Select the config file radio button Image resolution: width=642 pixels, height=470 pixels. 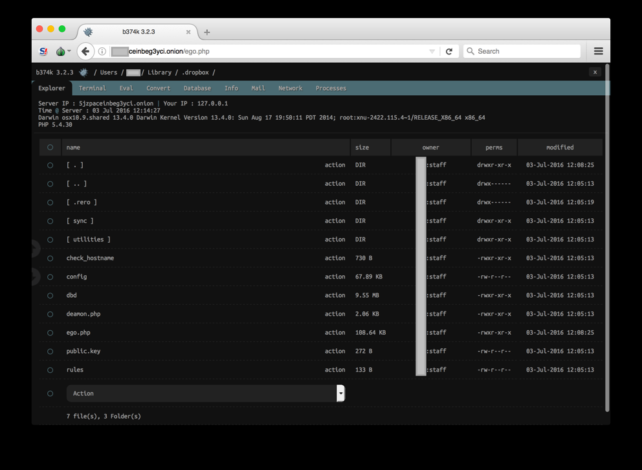point(50,277)
